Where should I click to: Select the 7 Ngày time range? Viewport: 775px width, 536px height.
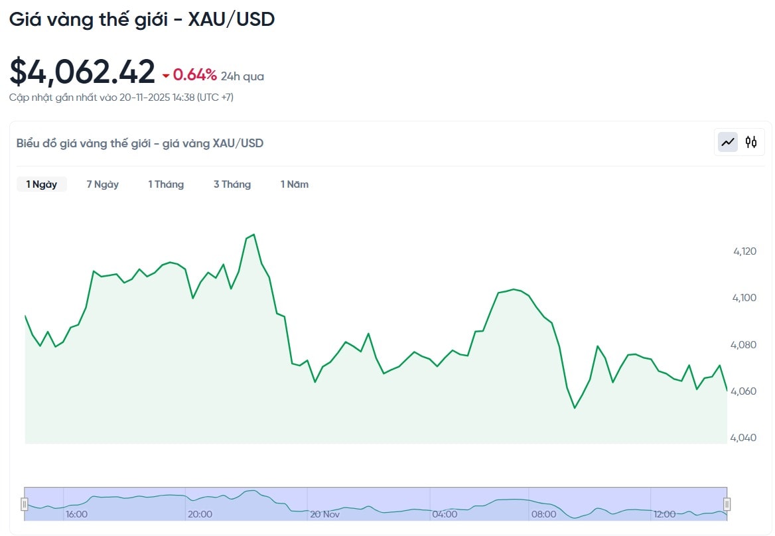(102, 184)
